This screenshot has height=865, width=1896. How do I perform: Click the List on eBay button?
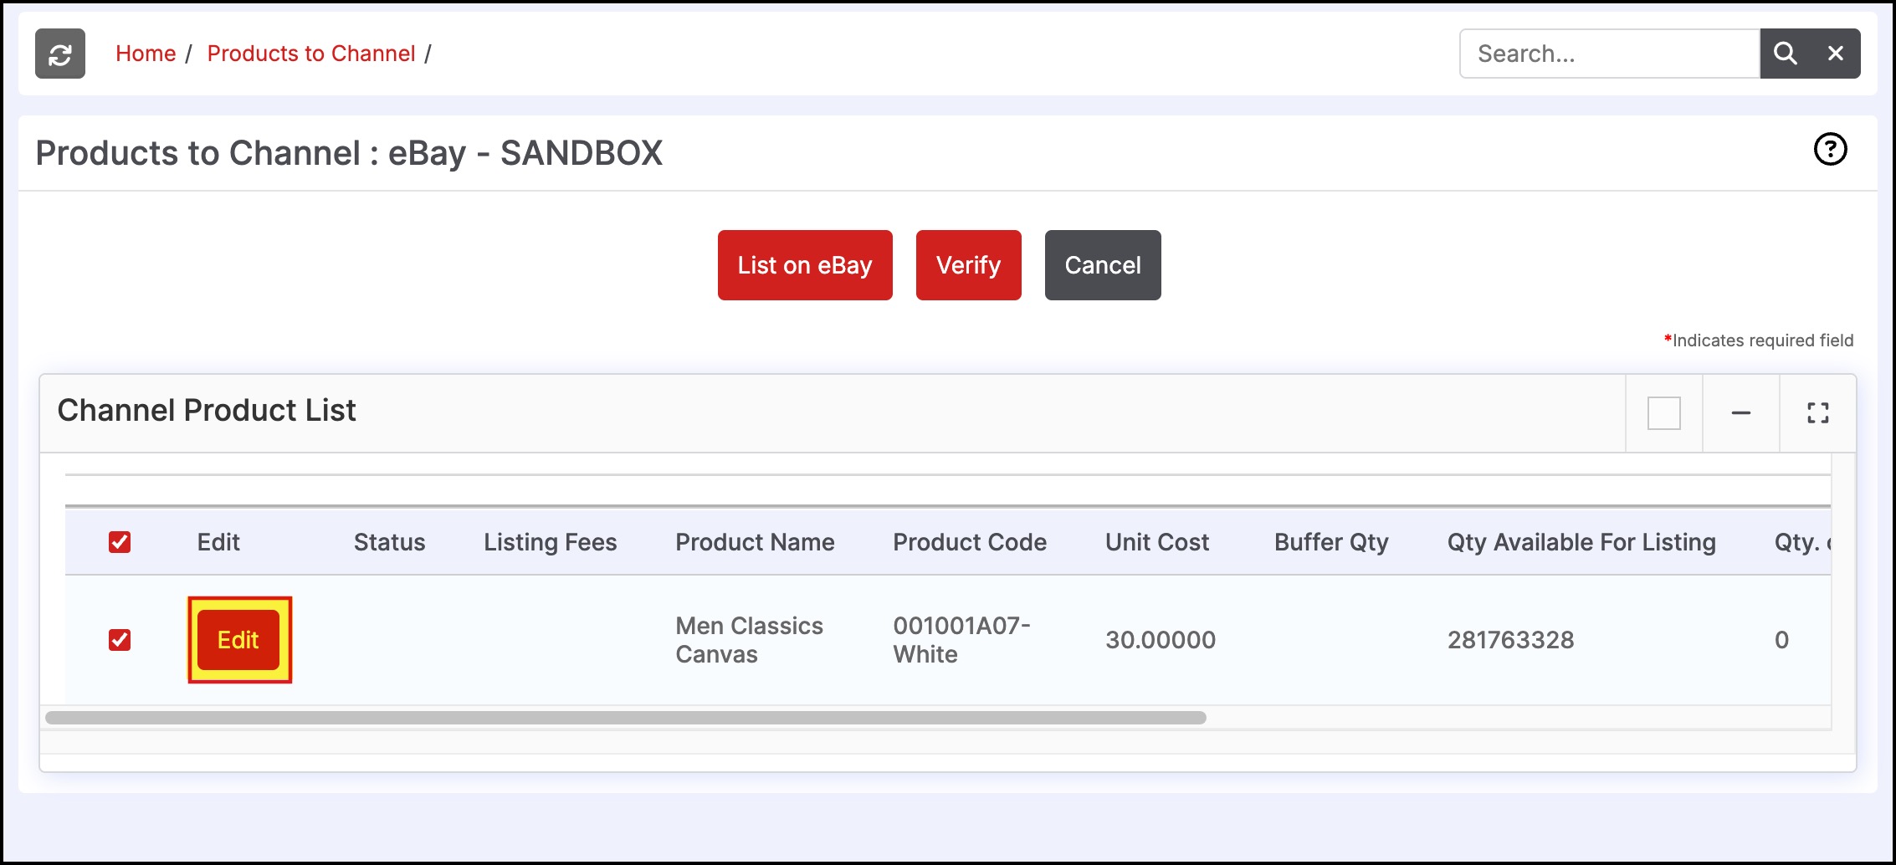(805, 265)
